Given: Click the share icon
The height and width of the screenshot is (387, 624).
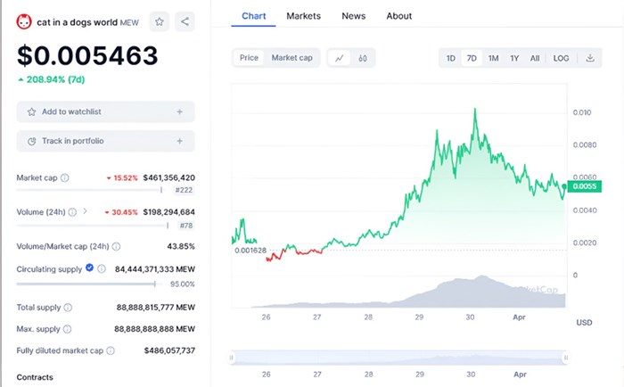Looking at the screenshot, I should [x=185, y=21].
